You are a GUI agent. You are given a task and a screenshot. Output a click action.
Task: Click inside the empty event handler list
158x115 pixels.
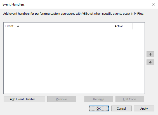74,61
